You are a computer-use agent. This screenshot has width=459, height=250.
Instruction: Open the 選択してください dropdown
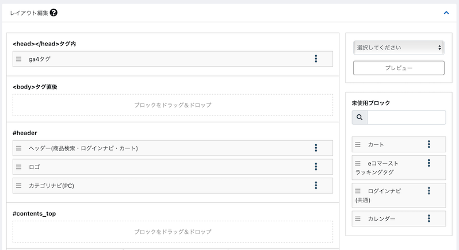(x=399, y=47)
